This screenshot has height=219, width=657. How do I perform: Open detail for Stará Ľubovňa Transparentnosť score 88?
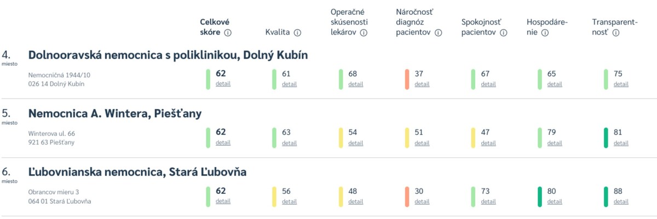click(621, 201)
